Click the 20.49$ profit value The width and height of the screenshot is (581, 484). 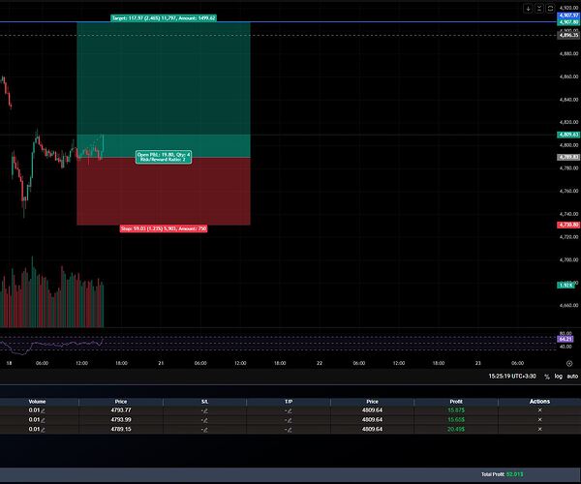pos(456,429)
